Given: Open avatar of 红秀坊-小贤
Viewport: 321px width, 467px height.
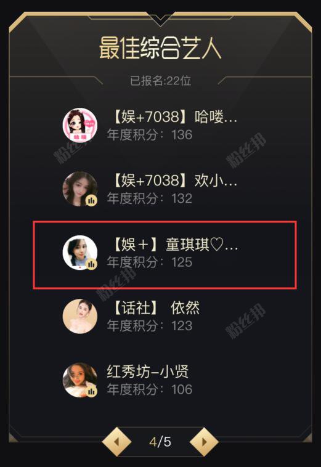Looking at the screenshot, I should click(80, 380).
